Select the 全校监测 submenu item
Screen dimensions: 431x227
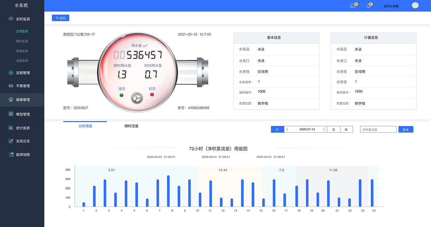pyautogui.click(x=22, y=31)
